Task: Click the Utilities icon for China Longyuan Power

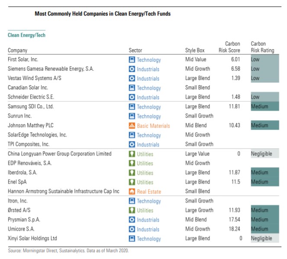Action: tap(132, 154)
